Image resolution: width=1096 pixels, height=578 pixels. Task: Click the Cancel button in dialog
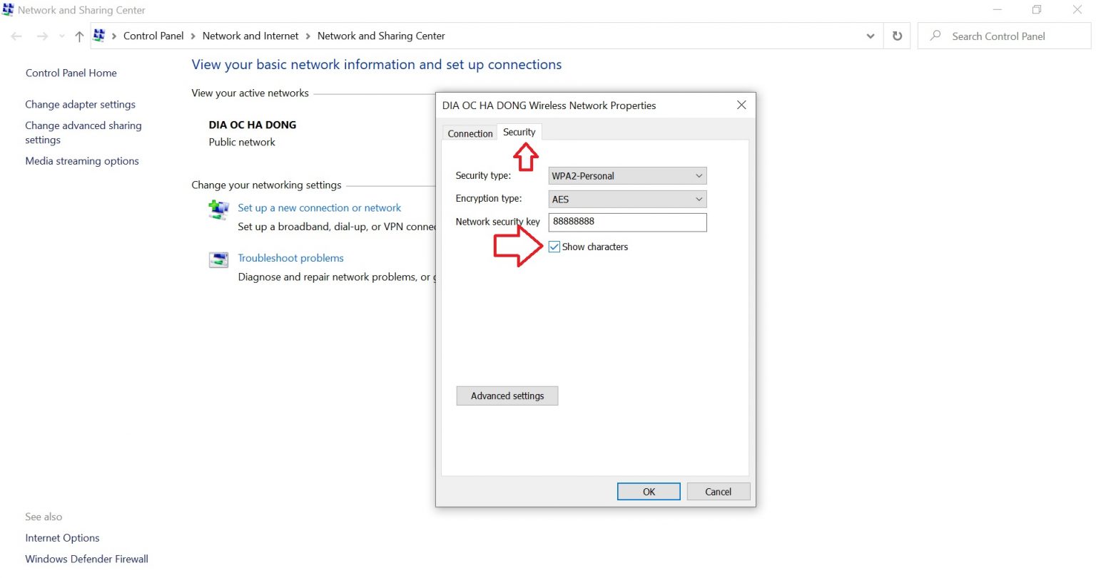pyautogui.click(x=718, y=492)
